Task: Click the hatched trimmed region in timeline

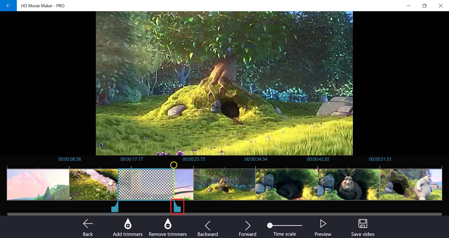Action: tap(146, 184)
